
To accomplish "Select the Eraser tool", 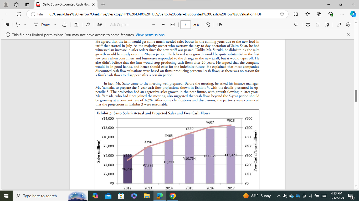I will [x=64, y=24].
